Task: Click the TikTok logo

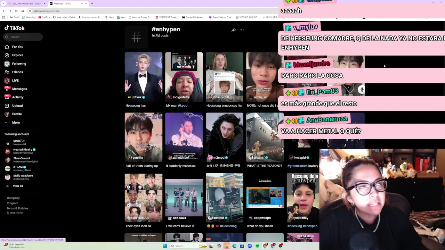Action: [x=15, y=28]
